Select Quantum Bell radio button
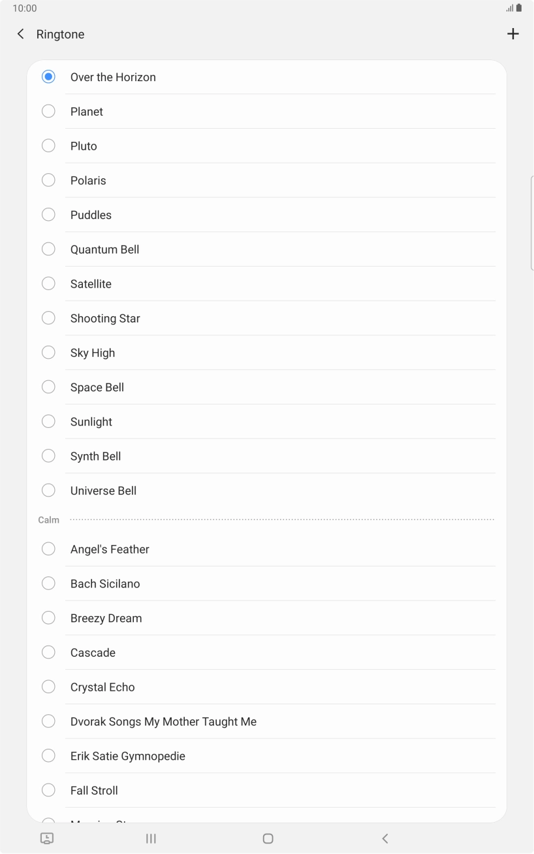534x854 pixels. coord(48,250)
